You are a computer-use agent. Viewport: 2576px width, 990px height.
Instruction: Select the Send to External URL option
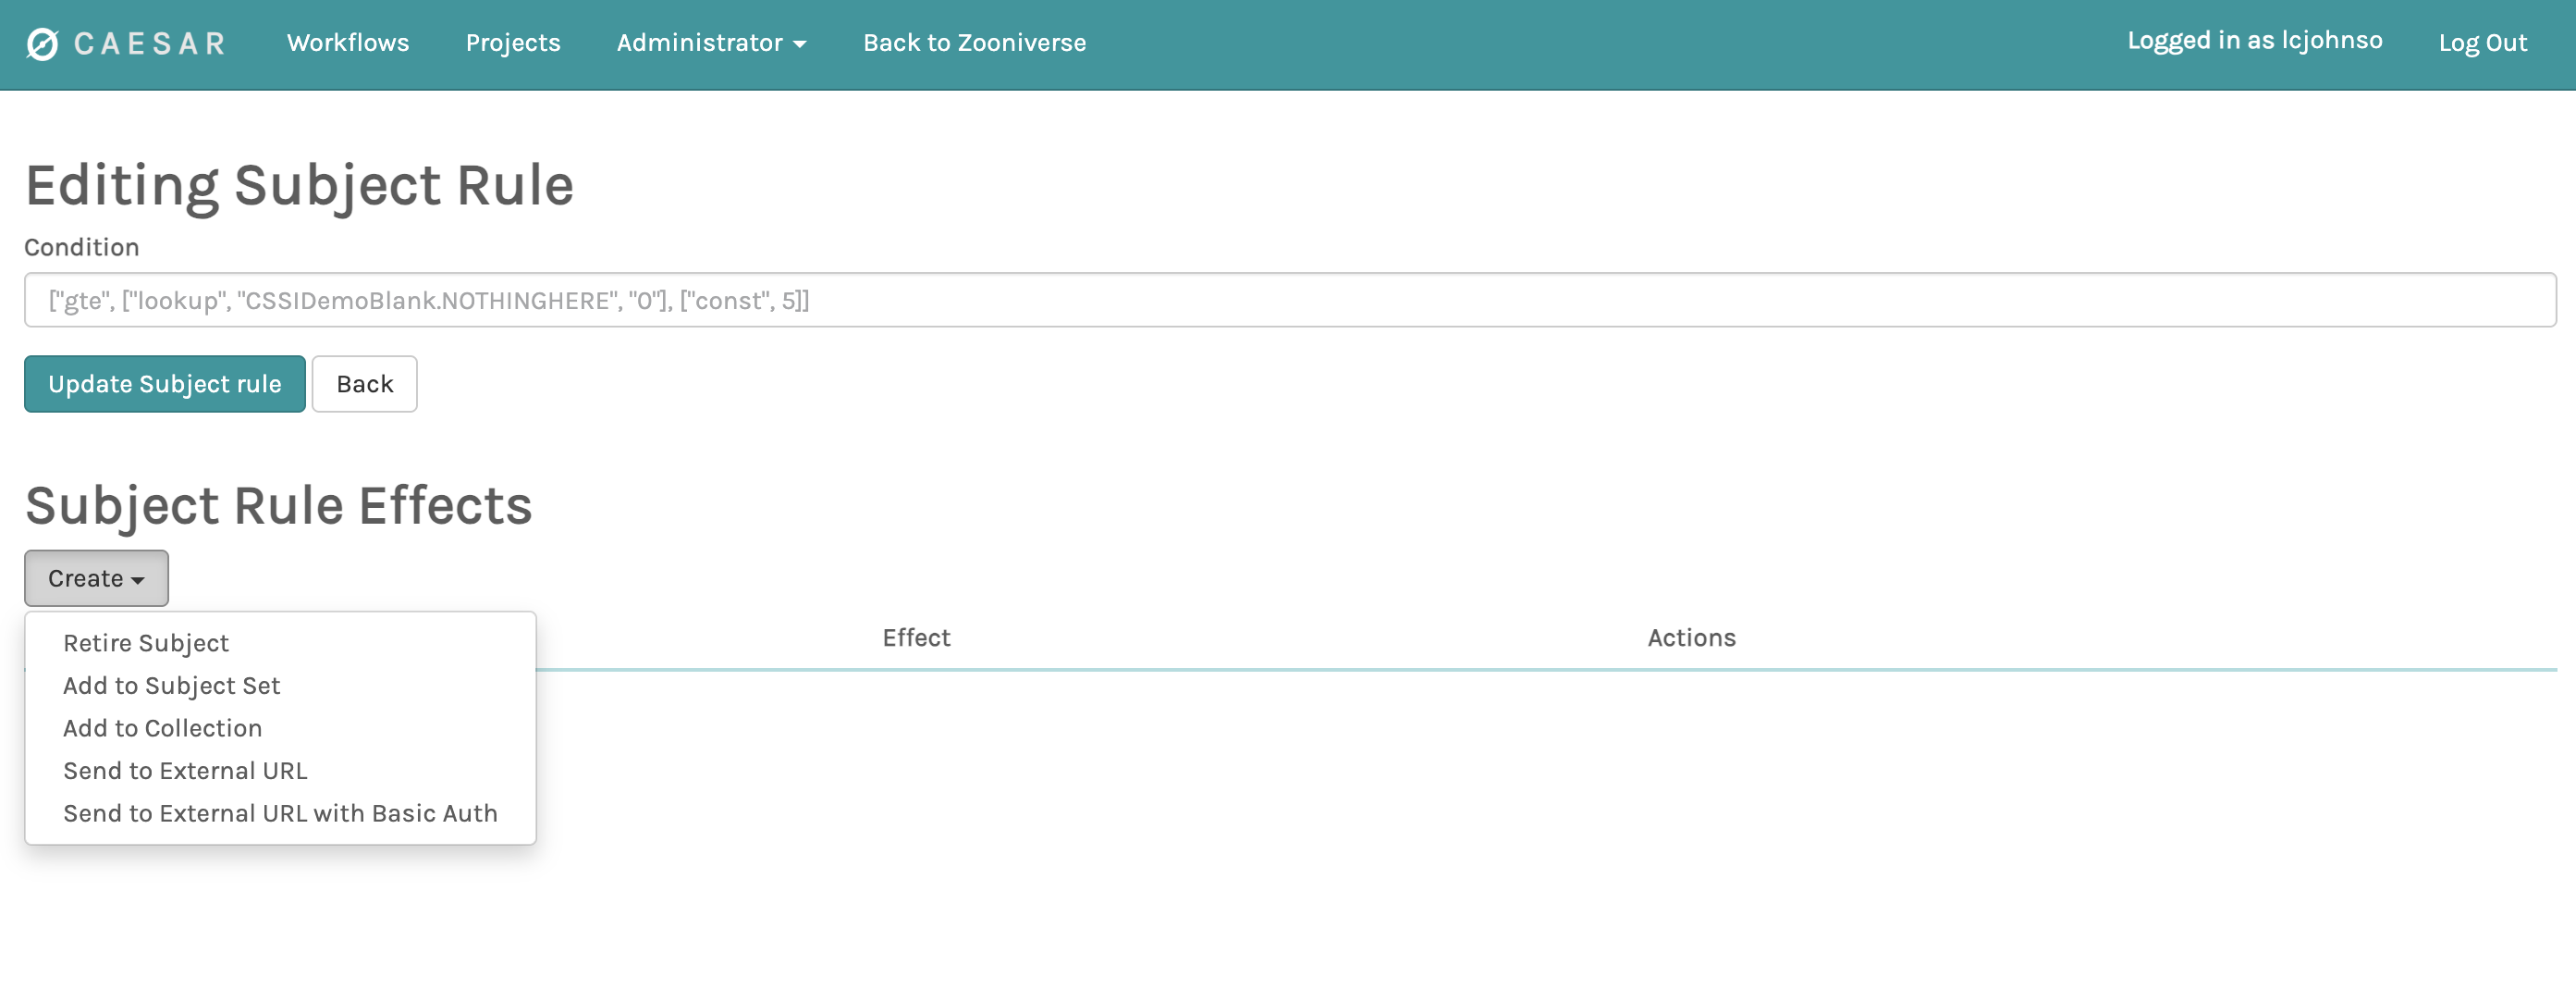tap(185, 771)
